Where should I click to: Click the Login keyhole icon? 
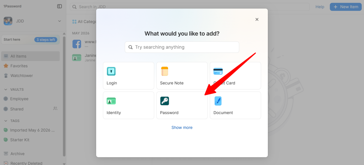pos(111,71)
